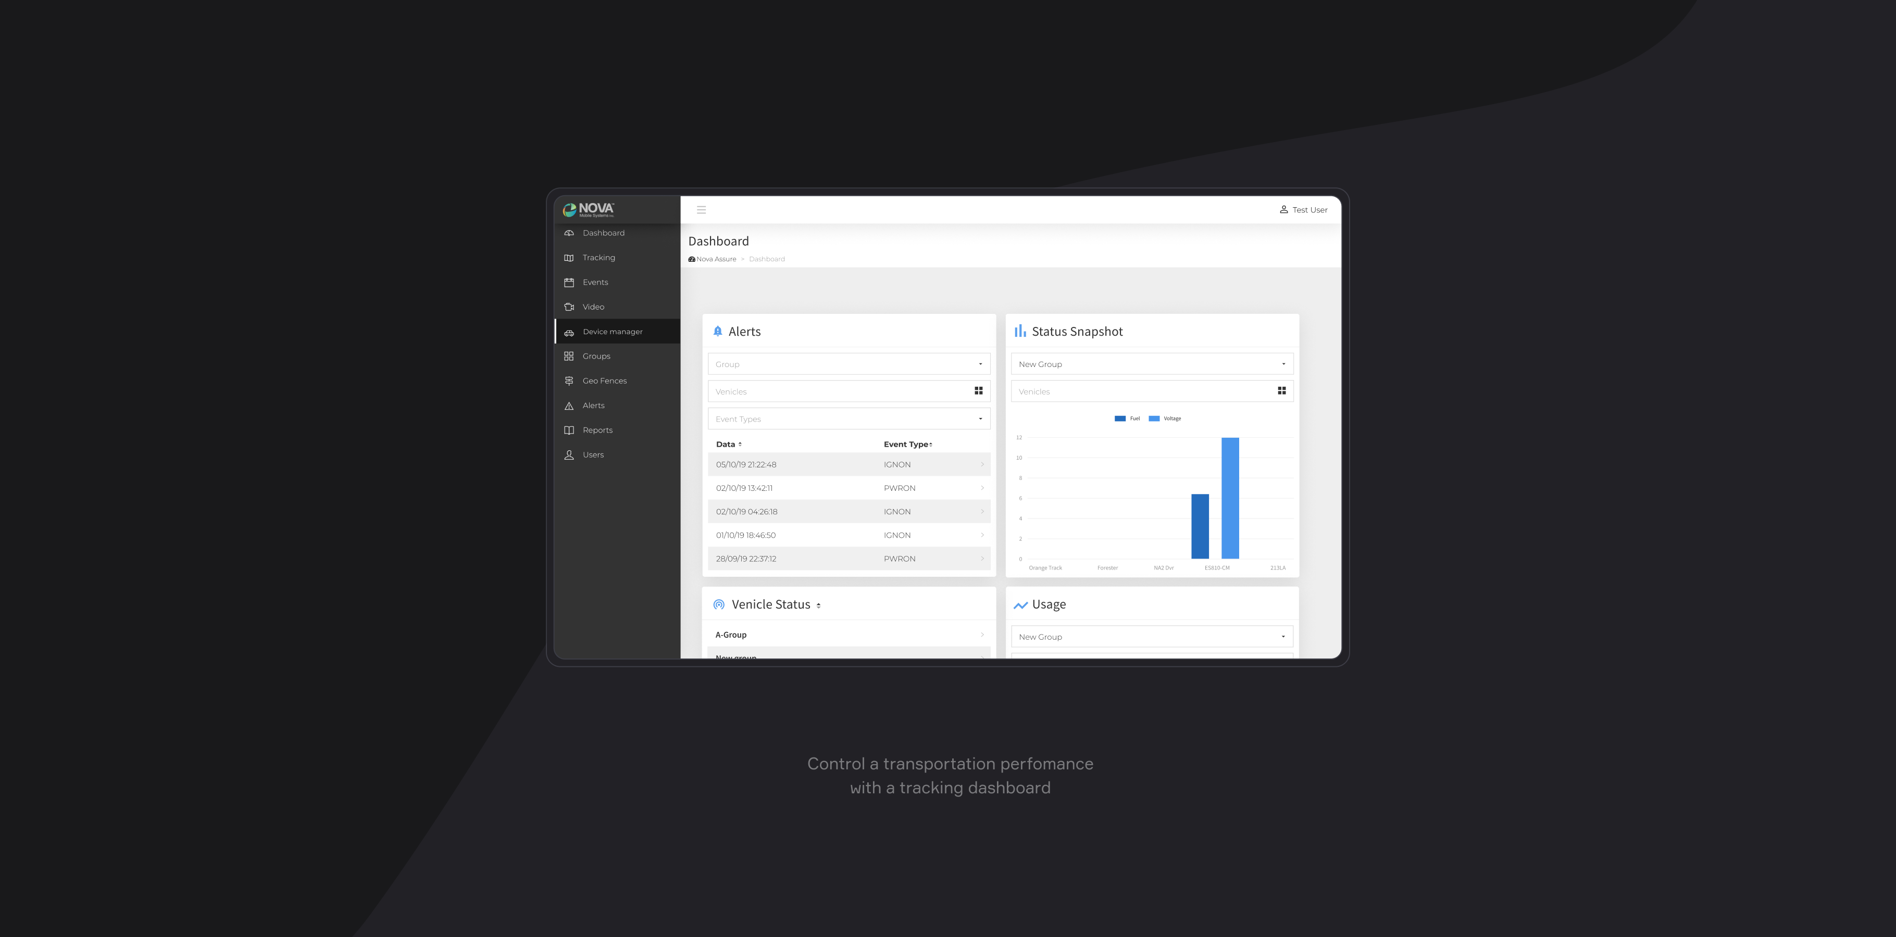Go to Geo Fences in sidebar
Image resolution: width=1896 pixels, height=937 pixels.
[604, 381]
